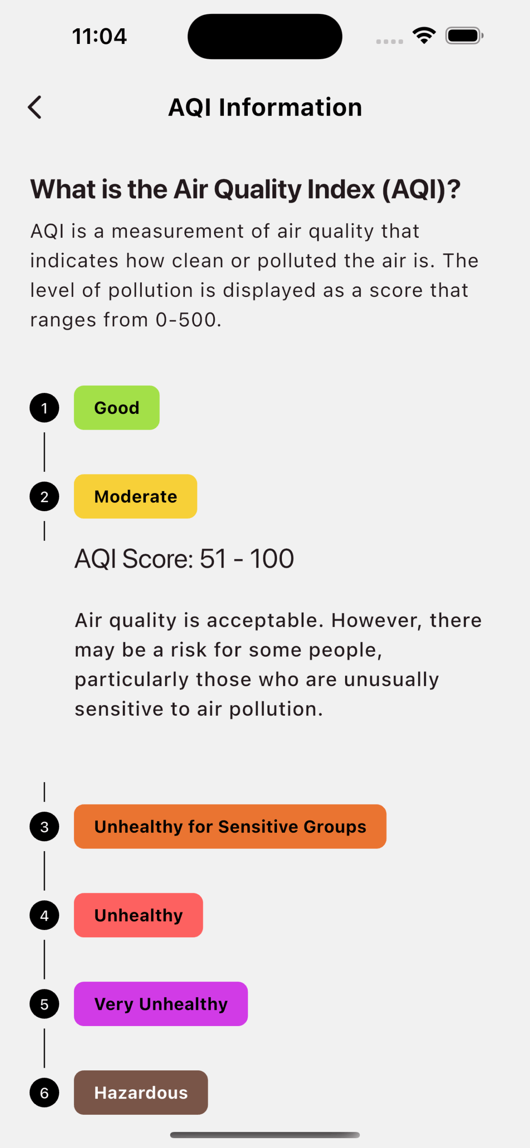
Task: Expand Unhealthy for Sensitive Groups section
Action: [x=230, y=826]
